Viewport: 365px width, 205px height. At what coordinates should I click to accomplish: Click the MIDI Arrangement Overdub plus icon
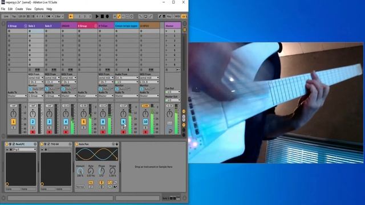115,17
